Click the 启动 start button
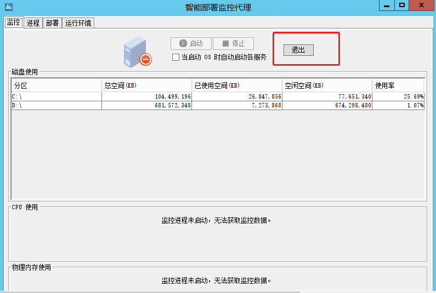Screen dimensions: 436x293 click(x=191, y=44)
